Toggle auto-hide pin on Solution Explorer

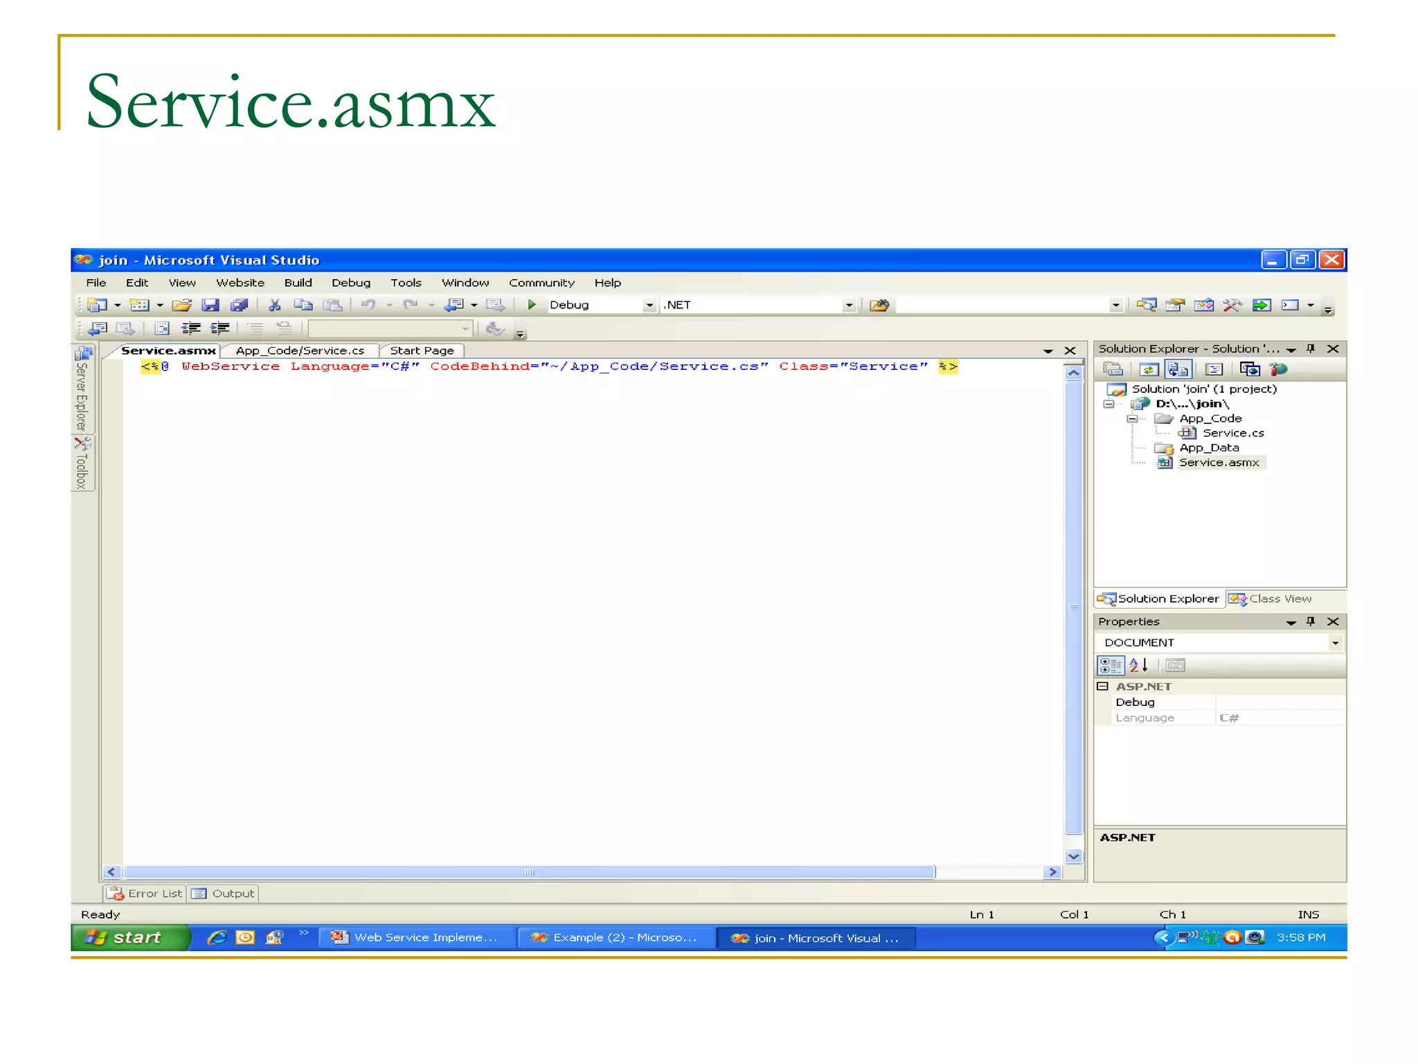click(1311, 348)
